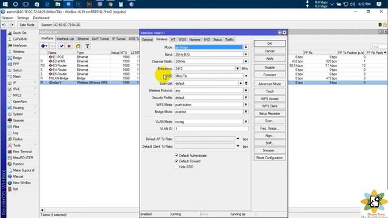
Task: Switch to the Status tab
Action: (x=218, y=39)
